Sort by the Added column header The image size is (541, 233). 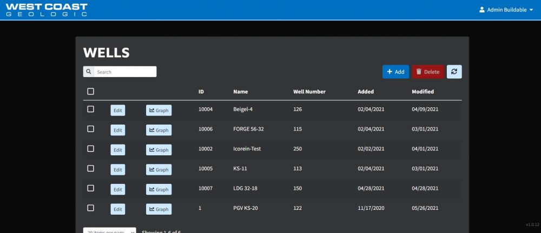(366, 92)
